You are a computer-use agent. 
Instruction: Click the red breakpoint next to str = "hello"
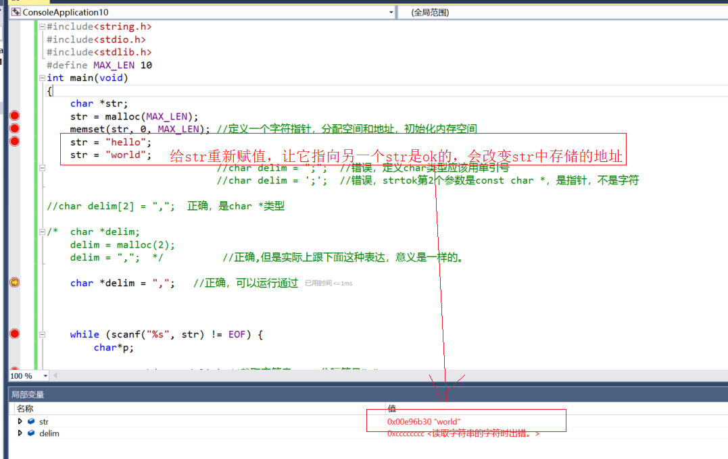coord(14,141)
